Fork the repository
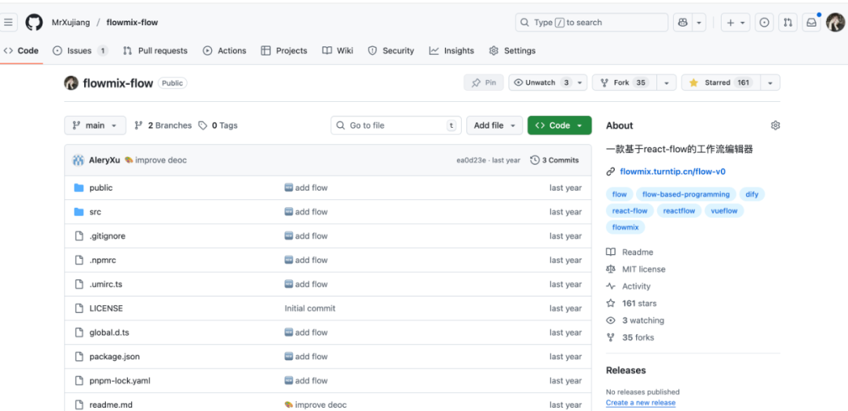The height and width of the screenshot is (411, 848). pyautogui.click(x=625, y=82)
